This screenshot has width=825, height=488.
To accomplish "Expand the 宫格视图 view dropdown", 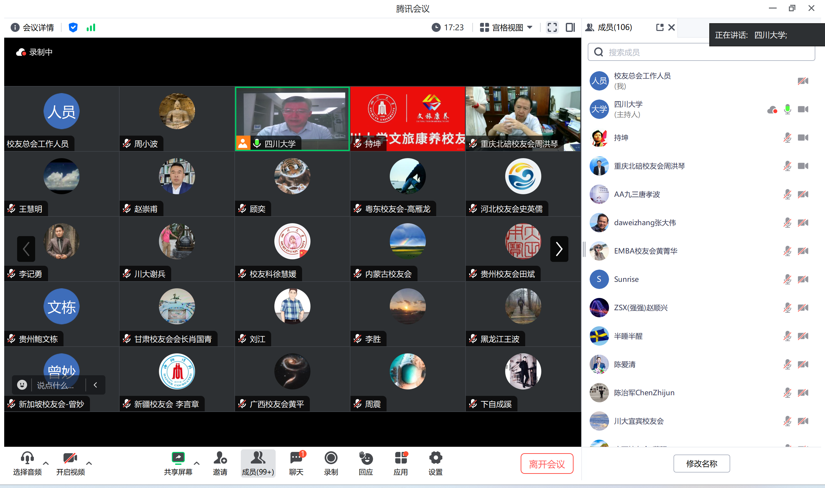I will coord(506,28).
